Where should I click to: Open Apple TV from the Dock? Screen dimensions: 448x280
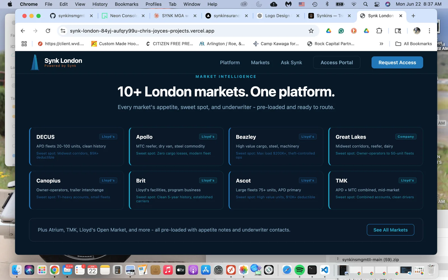tap(181, 270)
